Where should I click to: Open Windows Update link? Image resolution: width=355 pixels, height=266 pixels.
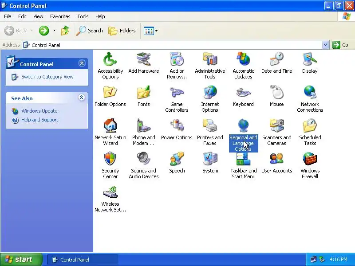[39, 111]
